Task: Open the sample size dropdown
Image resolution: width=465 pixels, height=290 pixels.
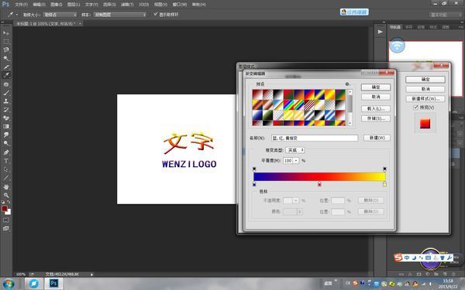Action: 60,15
